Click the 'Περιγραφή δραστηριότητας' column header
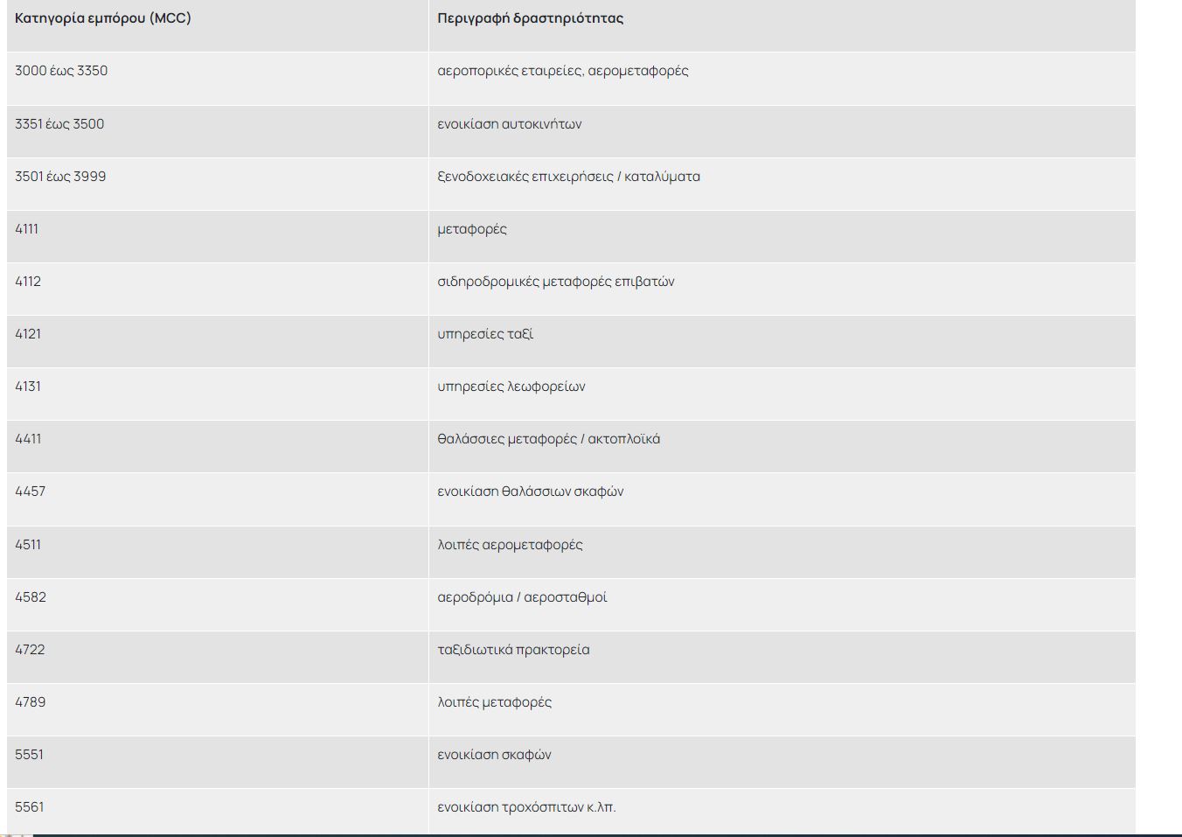This screenshot has width=1182, height=837. pos(530,18)
